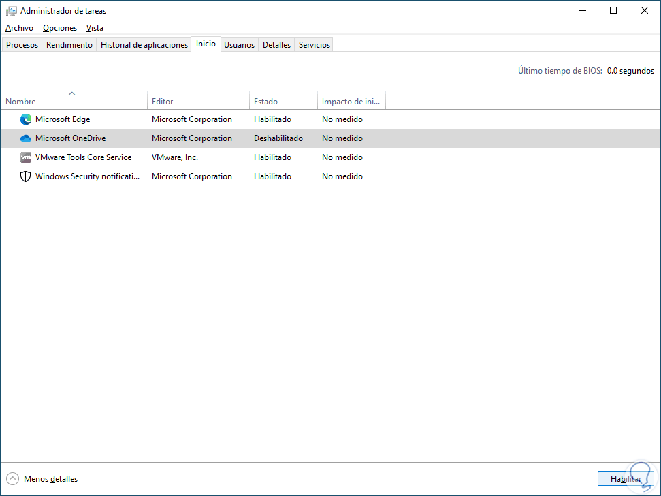Open the Archivo menu

[19, 28]
